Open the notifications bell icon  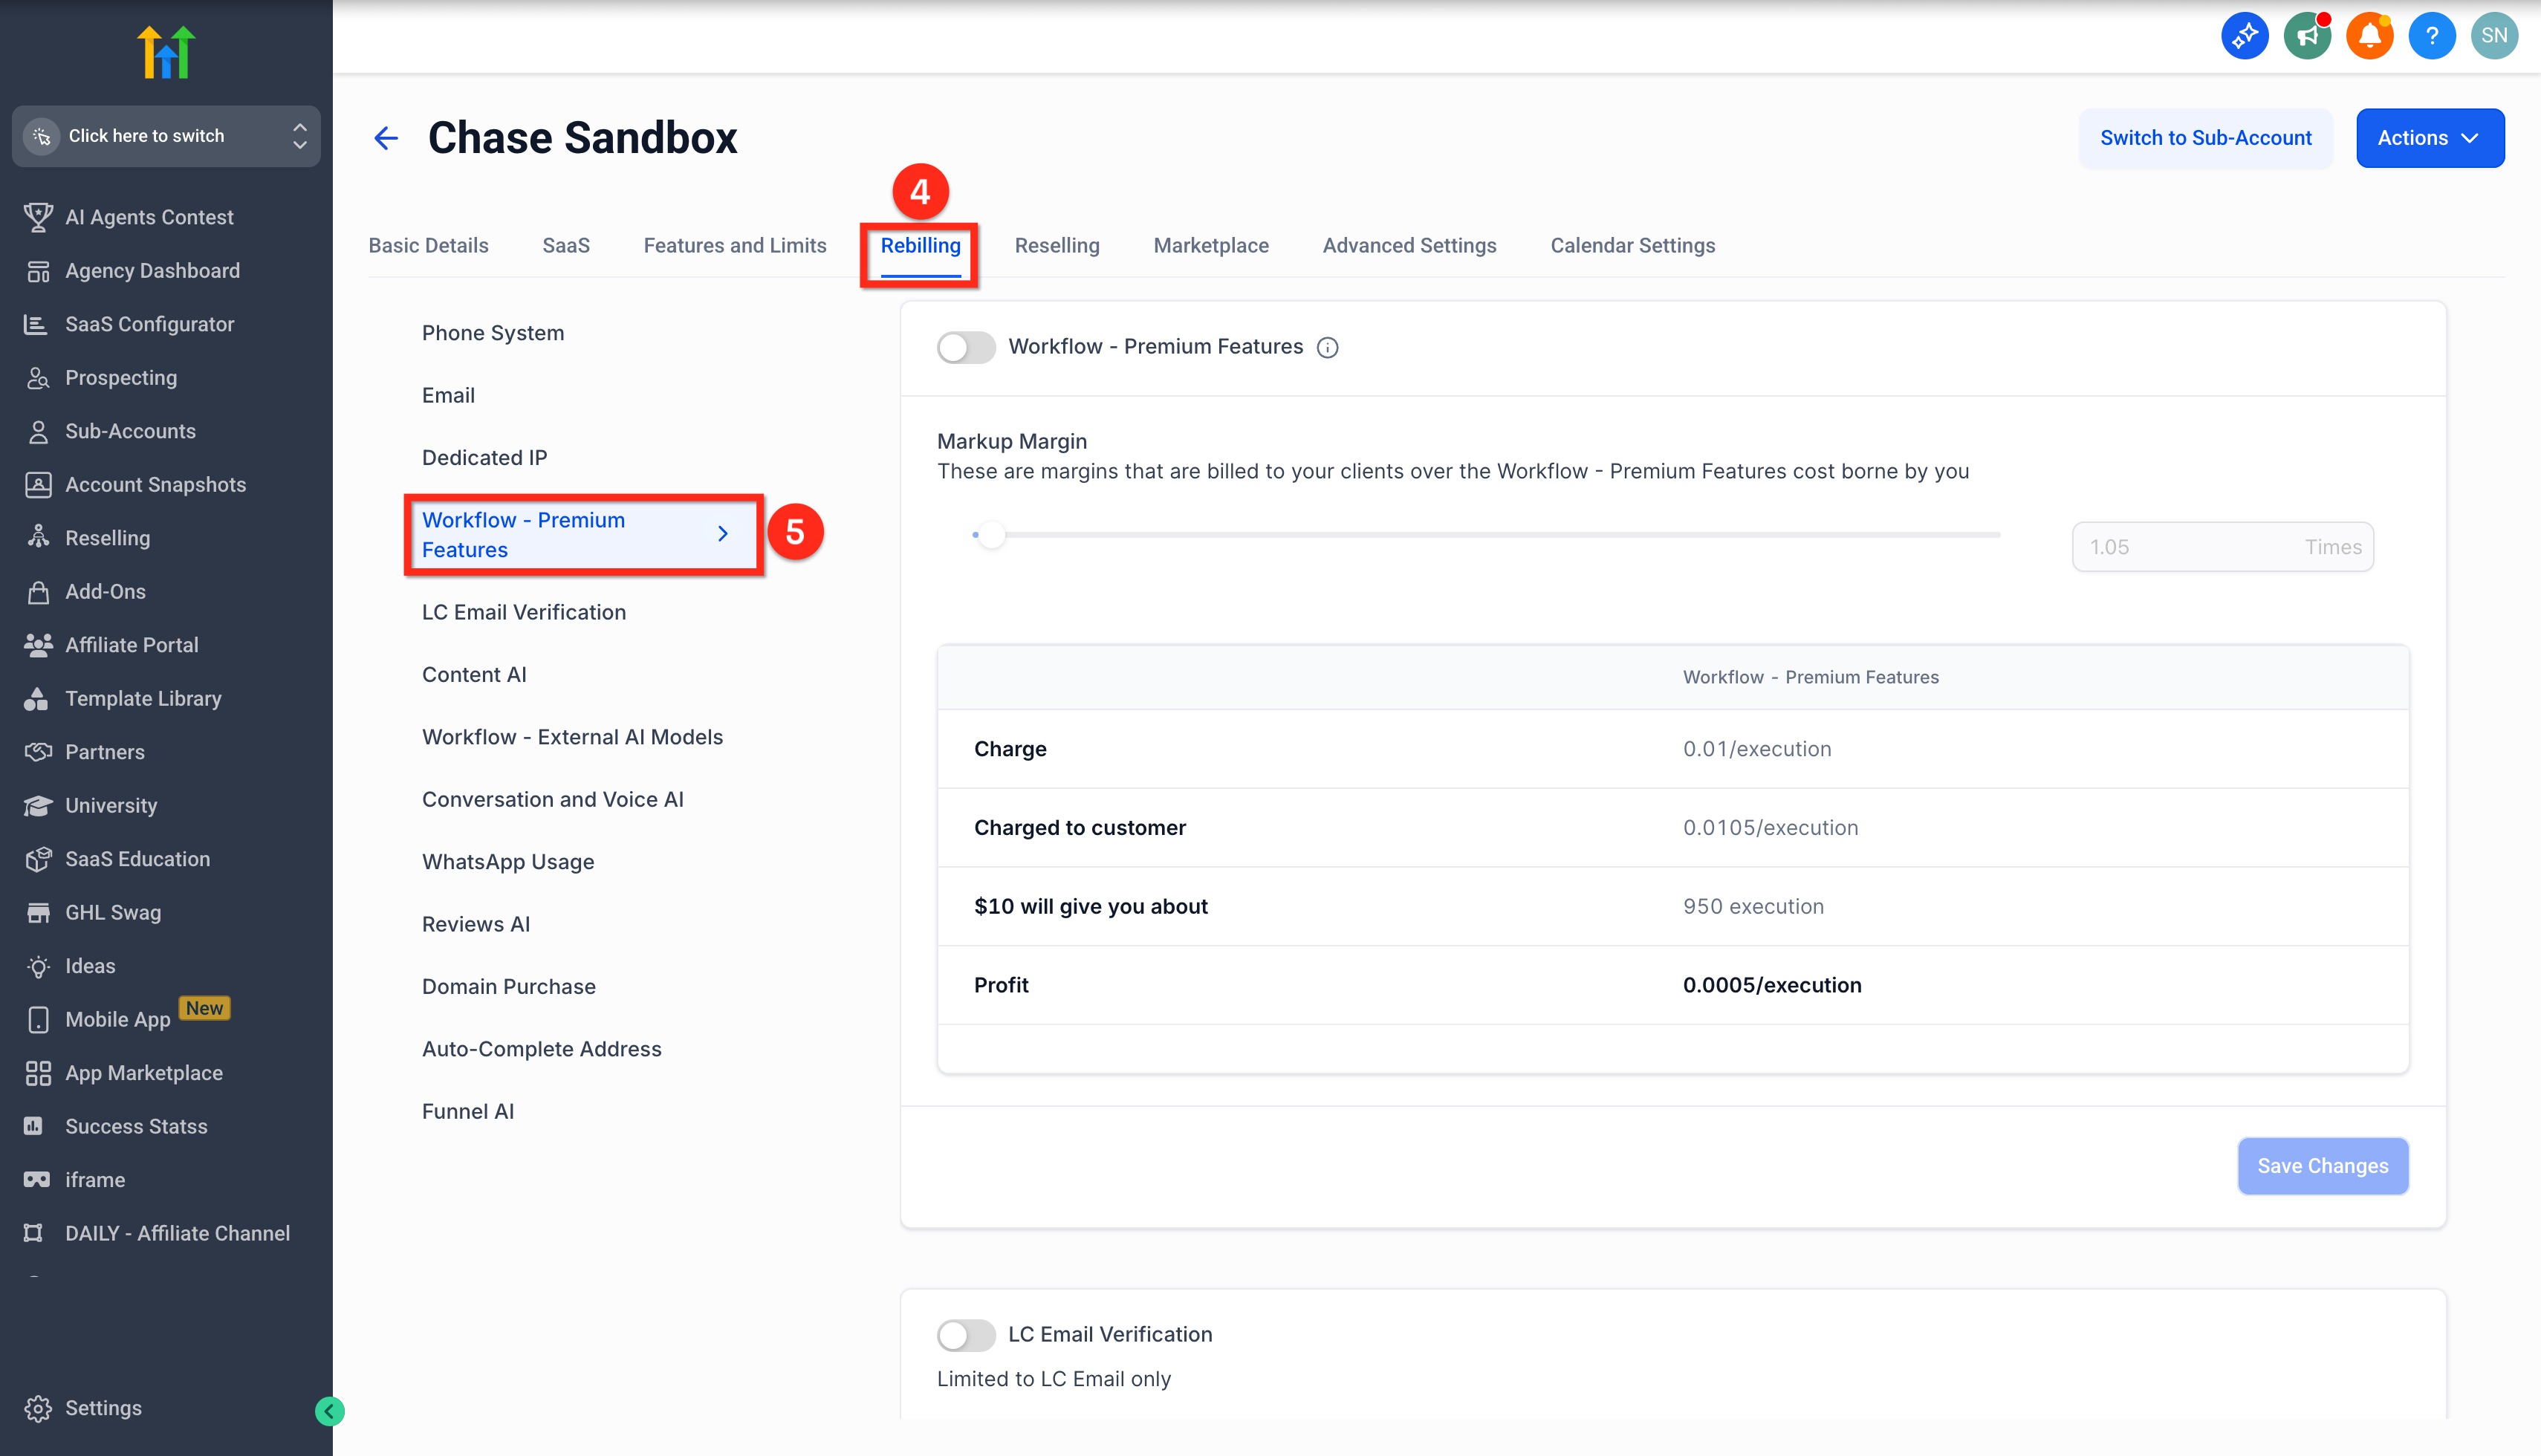pyautogui.click(x=2369, y=36)
